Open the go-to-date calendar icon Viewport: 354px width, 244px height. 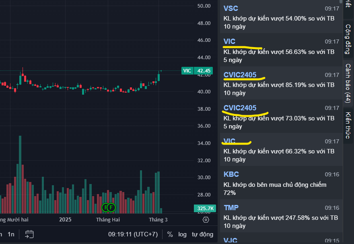point(29,234)
